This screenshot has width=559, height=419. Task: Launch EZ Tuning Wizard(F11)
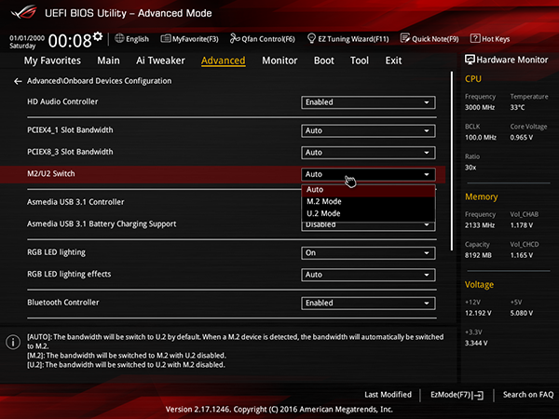(x=348, y=39)
